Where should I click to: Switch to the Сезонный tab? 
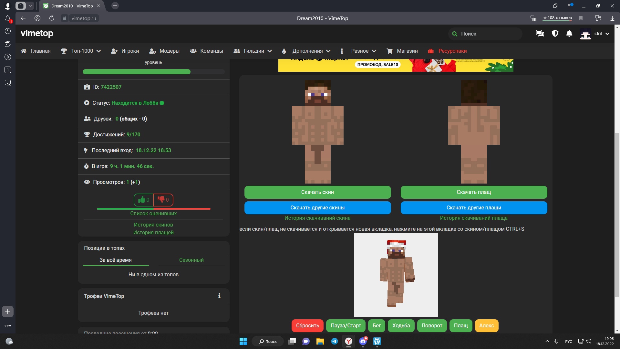(x=191, y=260)
